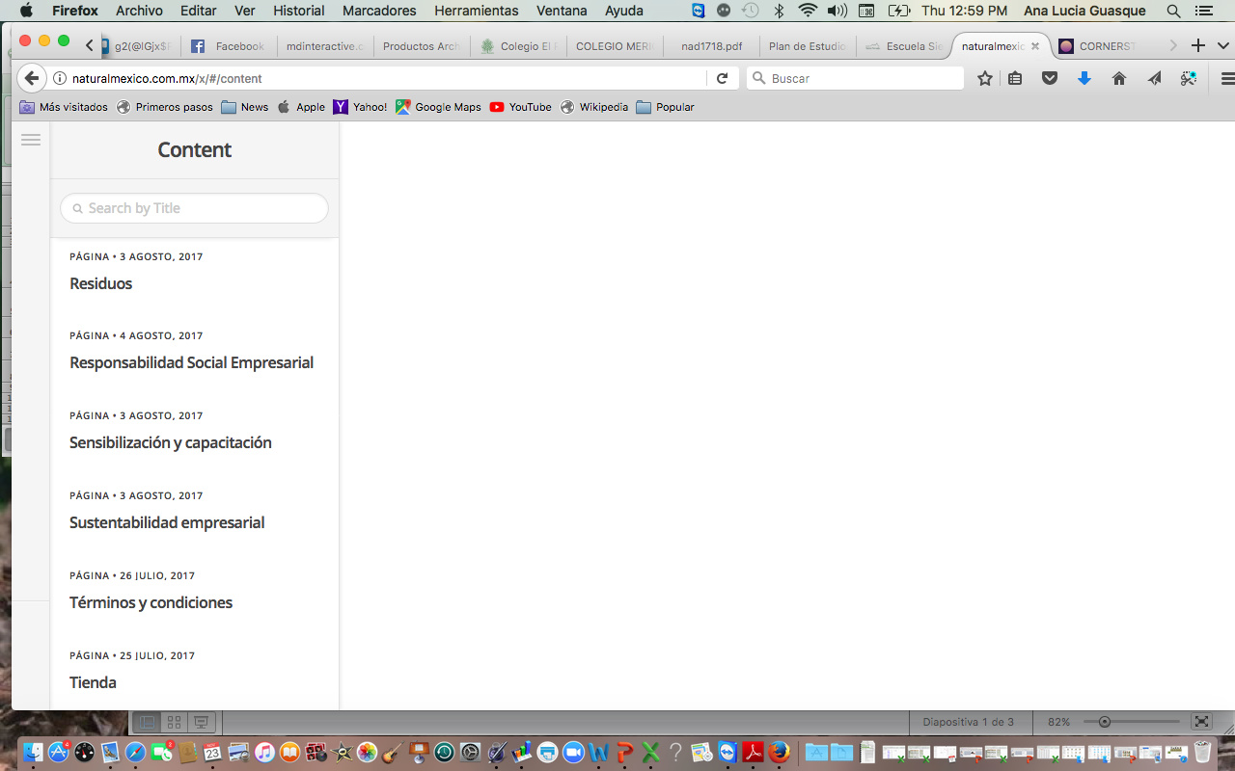The width and height of the screenshot is (1235, 771).
Task: Switch to the Facebook tab
Action: click(229, 46)
